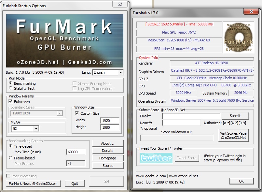
Task: Click the Tweet Score button
Action: (187, 158)
